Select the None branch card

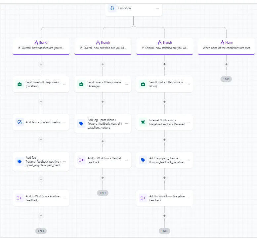pos(226,46)
